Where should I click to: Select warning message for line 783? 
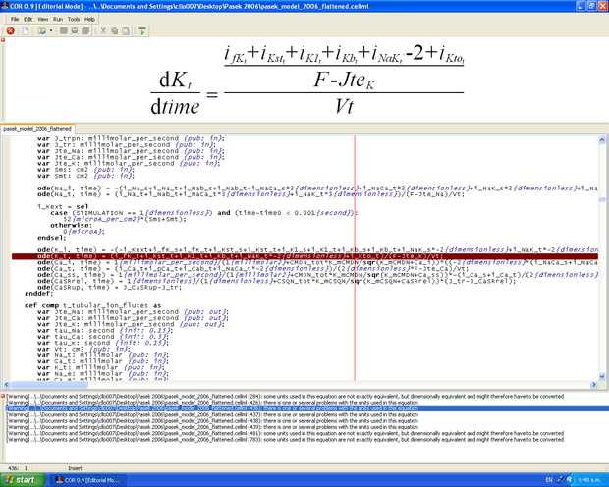pos(285,440)
